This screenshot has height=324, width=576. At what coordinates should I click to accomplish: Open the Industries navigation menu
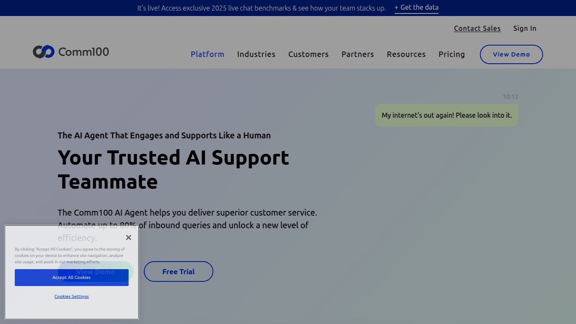256,54
